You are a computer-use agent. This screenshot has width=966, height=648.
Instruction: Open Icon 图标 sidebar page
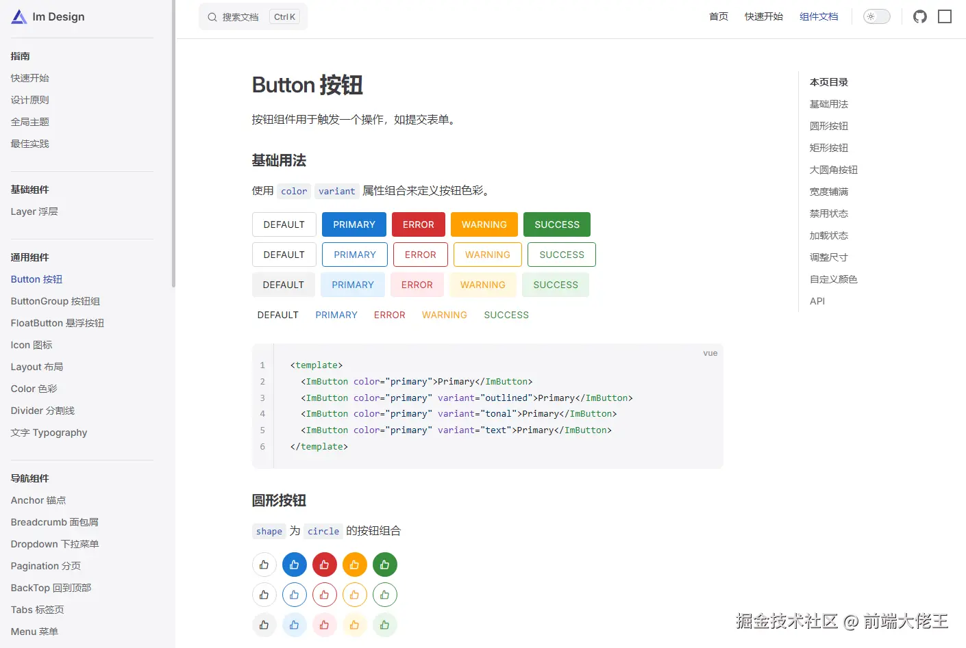[32, 345]
